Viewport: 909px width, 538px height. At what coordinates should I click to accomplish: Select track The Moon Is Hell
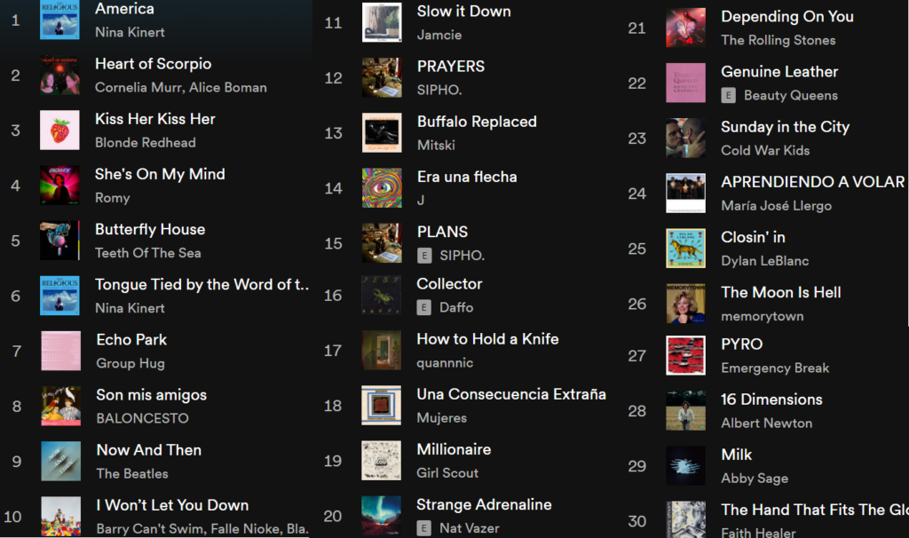tap(781, 293)
